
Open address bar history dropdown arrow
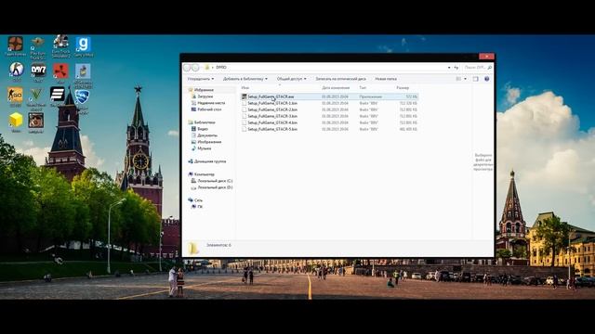click(x=449, y=68)
